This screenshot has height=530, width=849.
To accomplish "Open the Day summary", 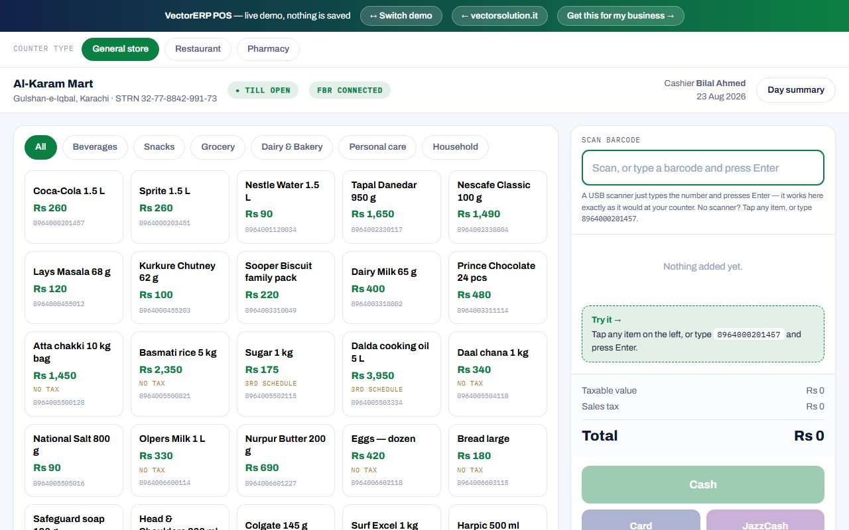I will pyautogui.click(x=796, y=90).
